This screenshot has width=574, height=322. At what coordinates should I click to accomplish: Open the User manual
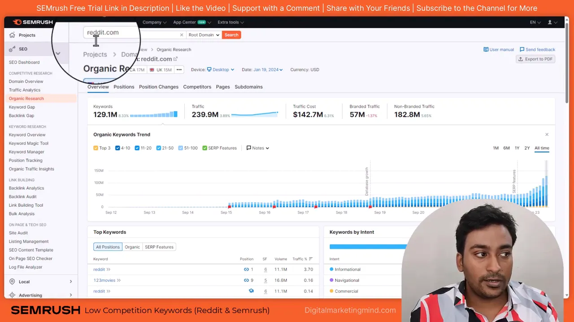click(x=498, y=49)
